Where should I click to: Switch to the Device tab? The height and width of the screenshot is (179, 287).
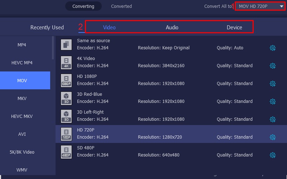[x=234, y=28]
